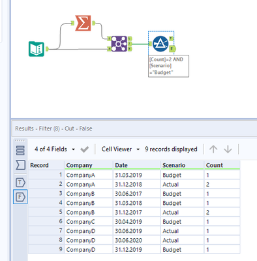
Task: Click the Results panel title bar
Action: click(x=134, y=129)
